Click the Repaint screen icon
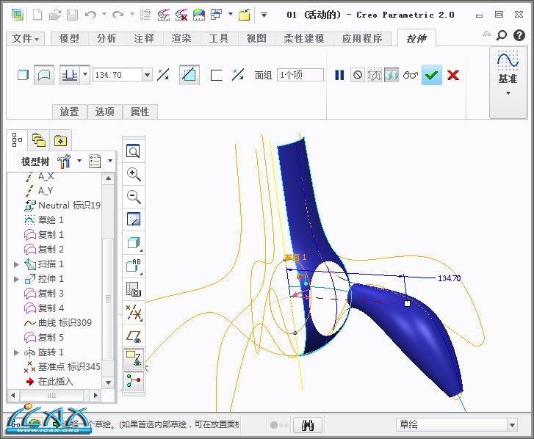 pos(134,219)
